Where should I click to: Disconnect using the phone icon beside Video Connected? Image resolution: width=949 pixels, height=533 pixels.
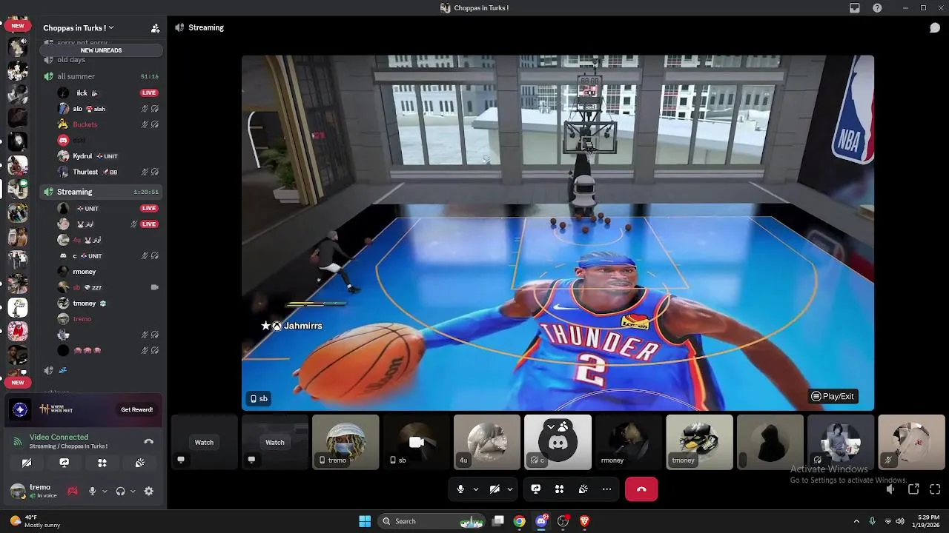(148, 441)
